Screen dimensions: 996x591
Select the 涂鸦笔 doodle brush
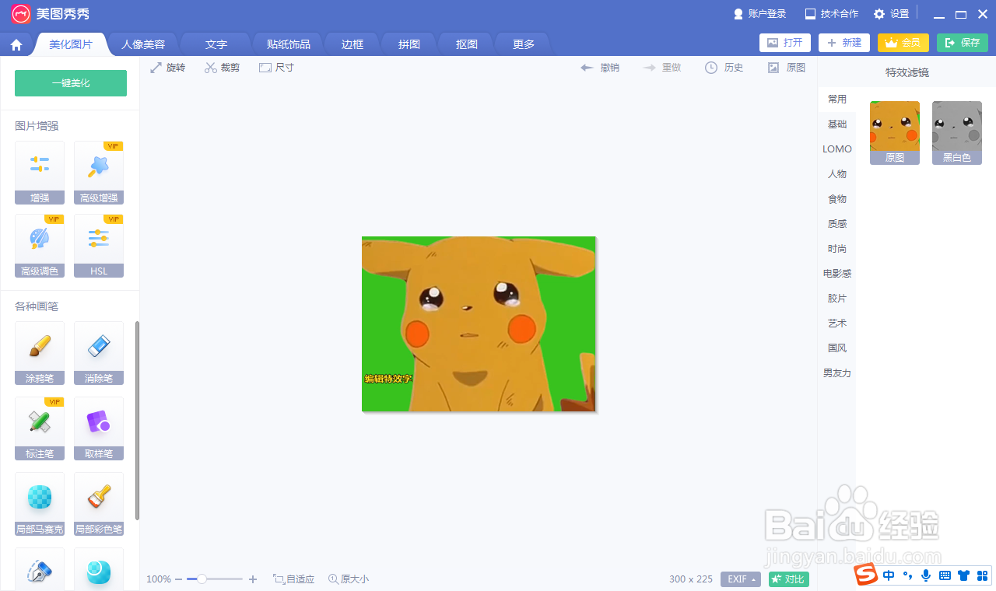(x=40, y=353)
